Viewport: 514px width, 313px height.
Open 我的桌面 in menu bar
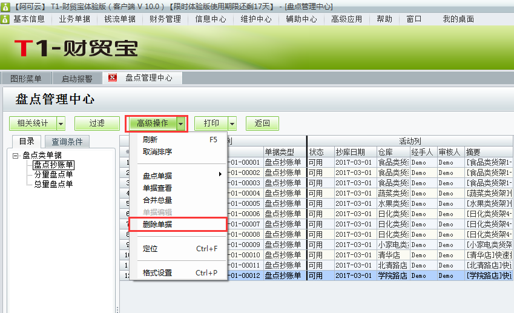pos(458,19)
